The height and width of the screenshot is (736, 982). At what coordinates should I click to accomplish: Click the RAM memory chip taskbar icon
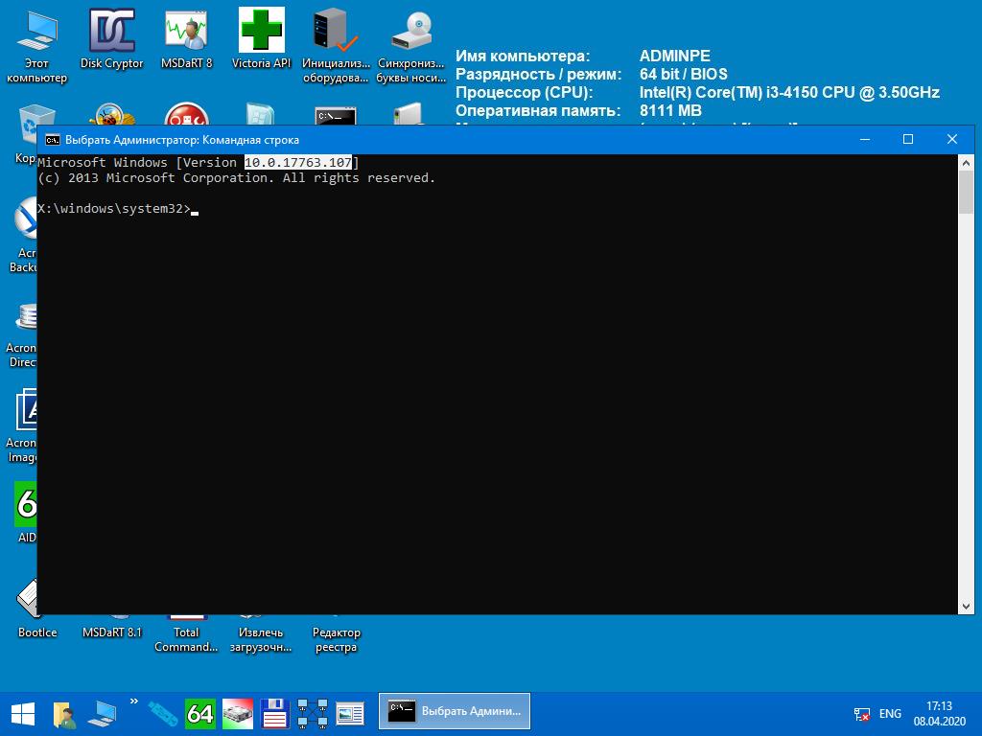click(x=238, y=713)
